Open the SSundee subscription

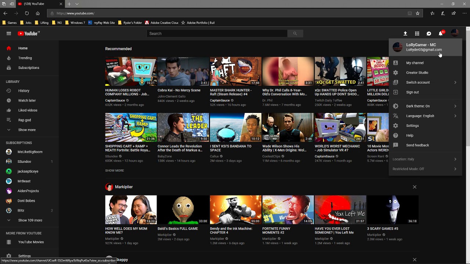(x=29, y=162)
